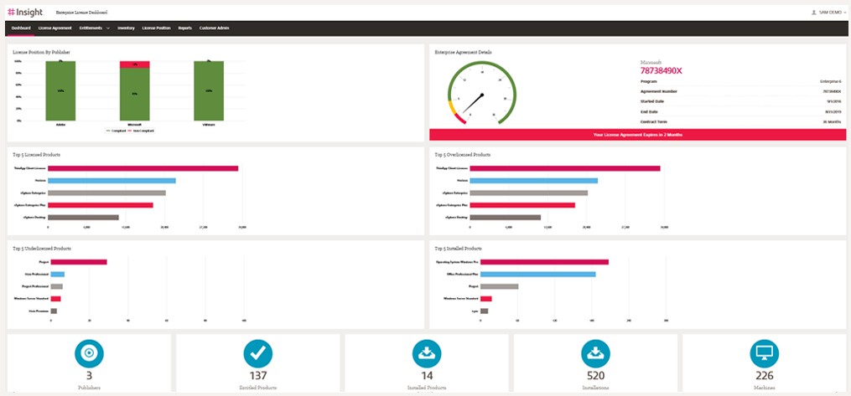Click Visio Professional bar in Underlicensed Products
This screenshot has width=851, height=396.
[58, 274]
